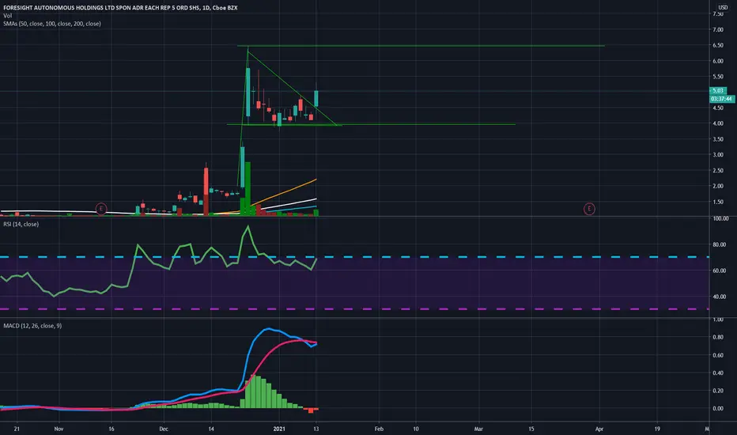Click the RSI (14, close) indicator label
The height and width of the screenshot is (435, 737).
[x=21, y=225]
